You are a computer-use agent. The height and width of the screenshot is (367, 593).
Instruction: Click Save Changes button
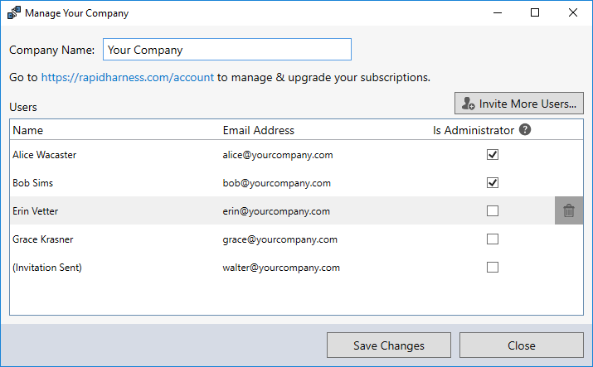(388, 345)
